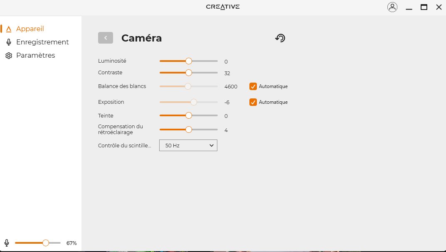Click the reset camera settings icon
The width and height of the screenshot is (446, 252).
click(280, 38)
